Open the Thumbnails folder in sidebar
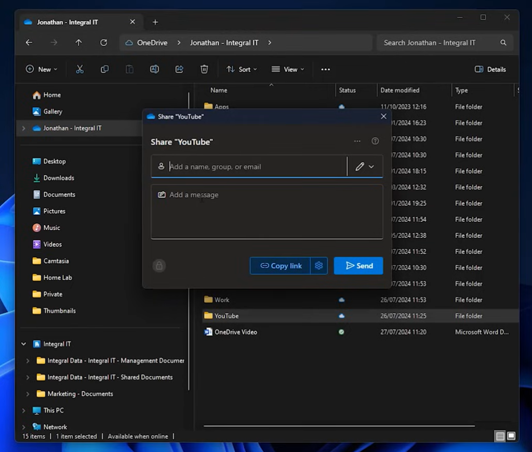Image resolution: width=532 pixels, height=452 pixels. click(54, 311)
